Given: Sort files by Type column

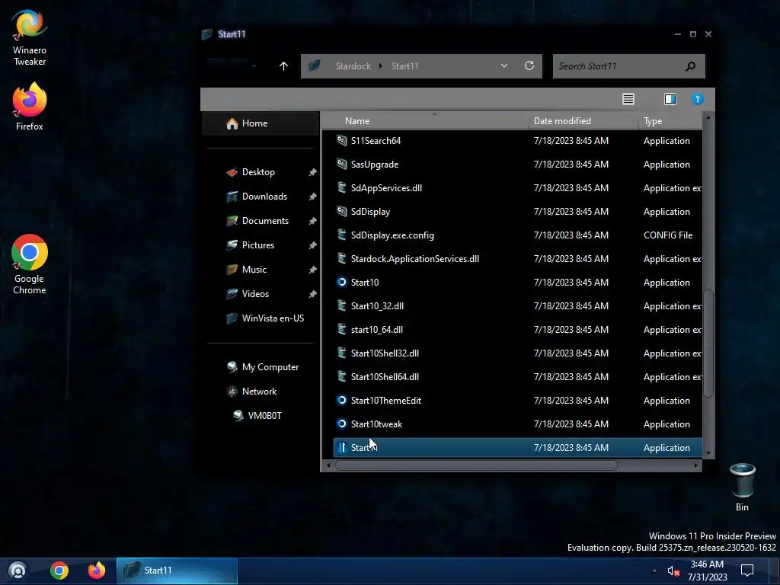Looking at the screenshot, I should pos(670,121).
